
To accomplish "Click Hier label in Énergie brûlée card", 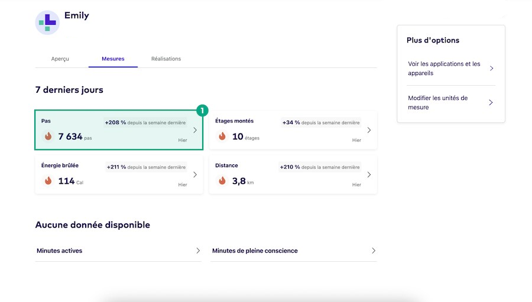I will pos(183,184).
